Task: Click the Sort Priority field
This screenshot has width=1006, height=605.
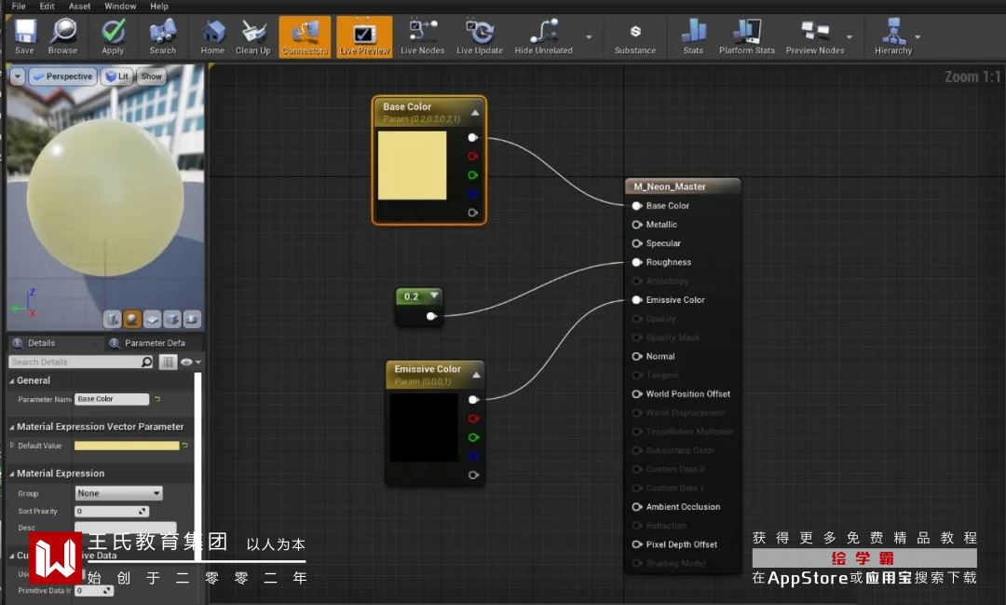Action: tap(112, 511)
